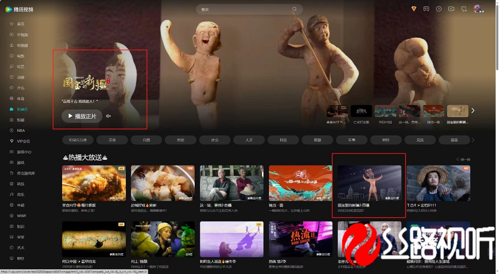Open the 国宝里的新疆2 thumbnail in hot list

coord(369,183)
